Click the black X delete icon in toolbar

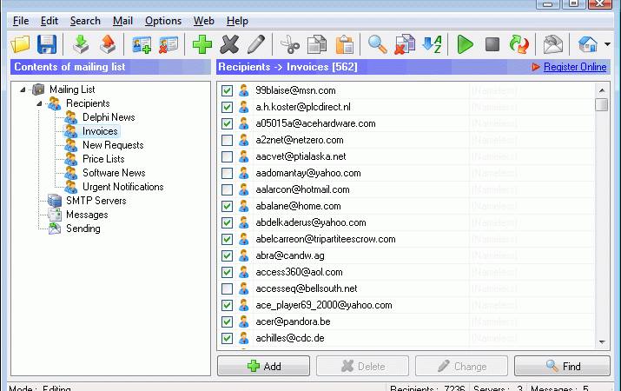[x=229, y=44]
